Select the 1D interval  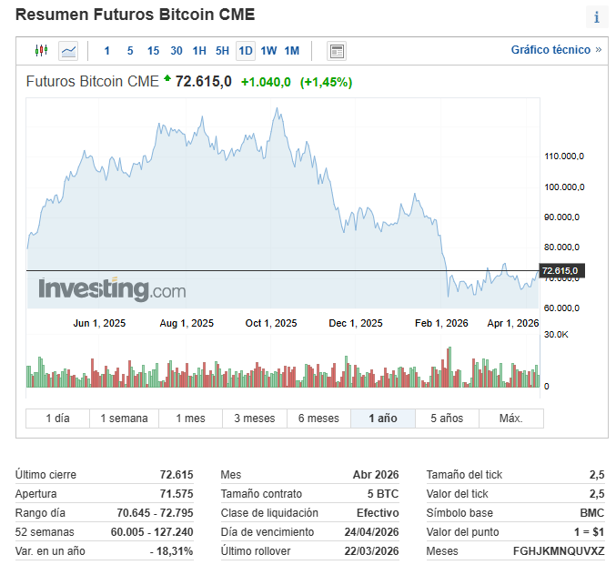click(246, 51)
